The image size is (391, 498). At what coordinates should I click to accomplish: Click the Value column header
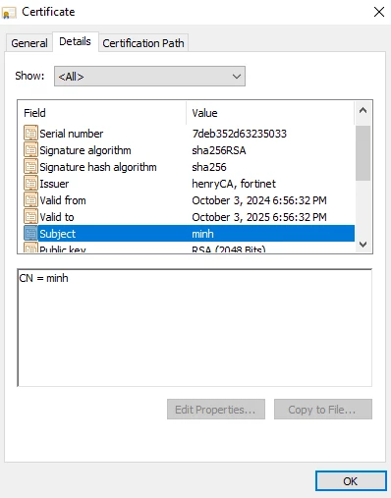tap(270, 113)
